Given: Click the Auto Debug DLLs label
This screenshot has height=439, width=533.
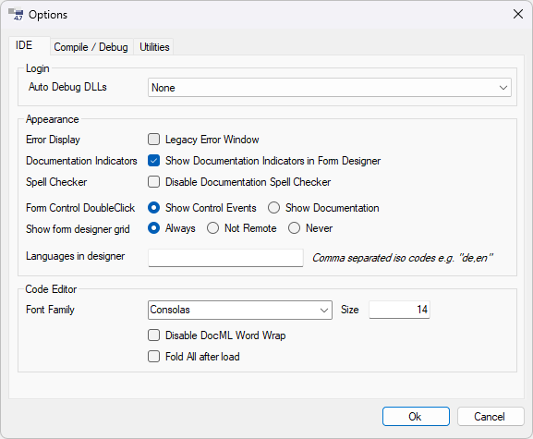Looking at the screenshot, I should [x=67, y=87].
